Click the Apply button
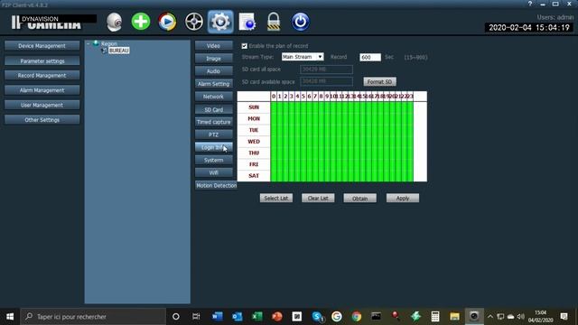 point(403,199)
